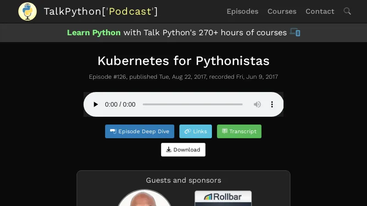Click the TalkPython['Podcast'] site title

click(100, 11)
